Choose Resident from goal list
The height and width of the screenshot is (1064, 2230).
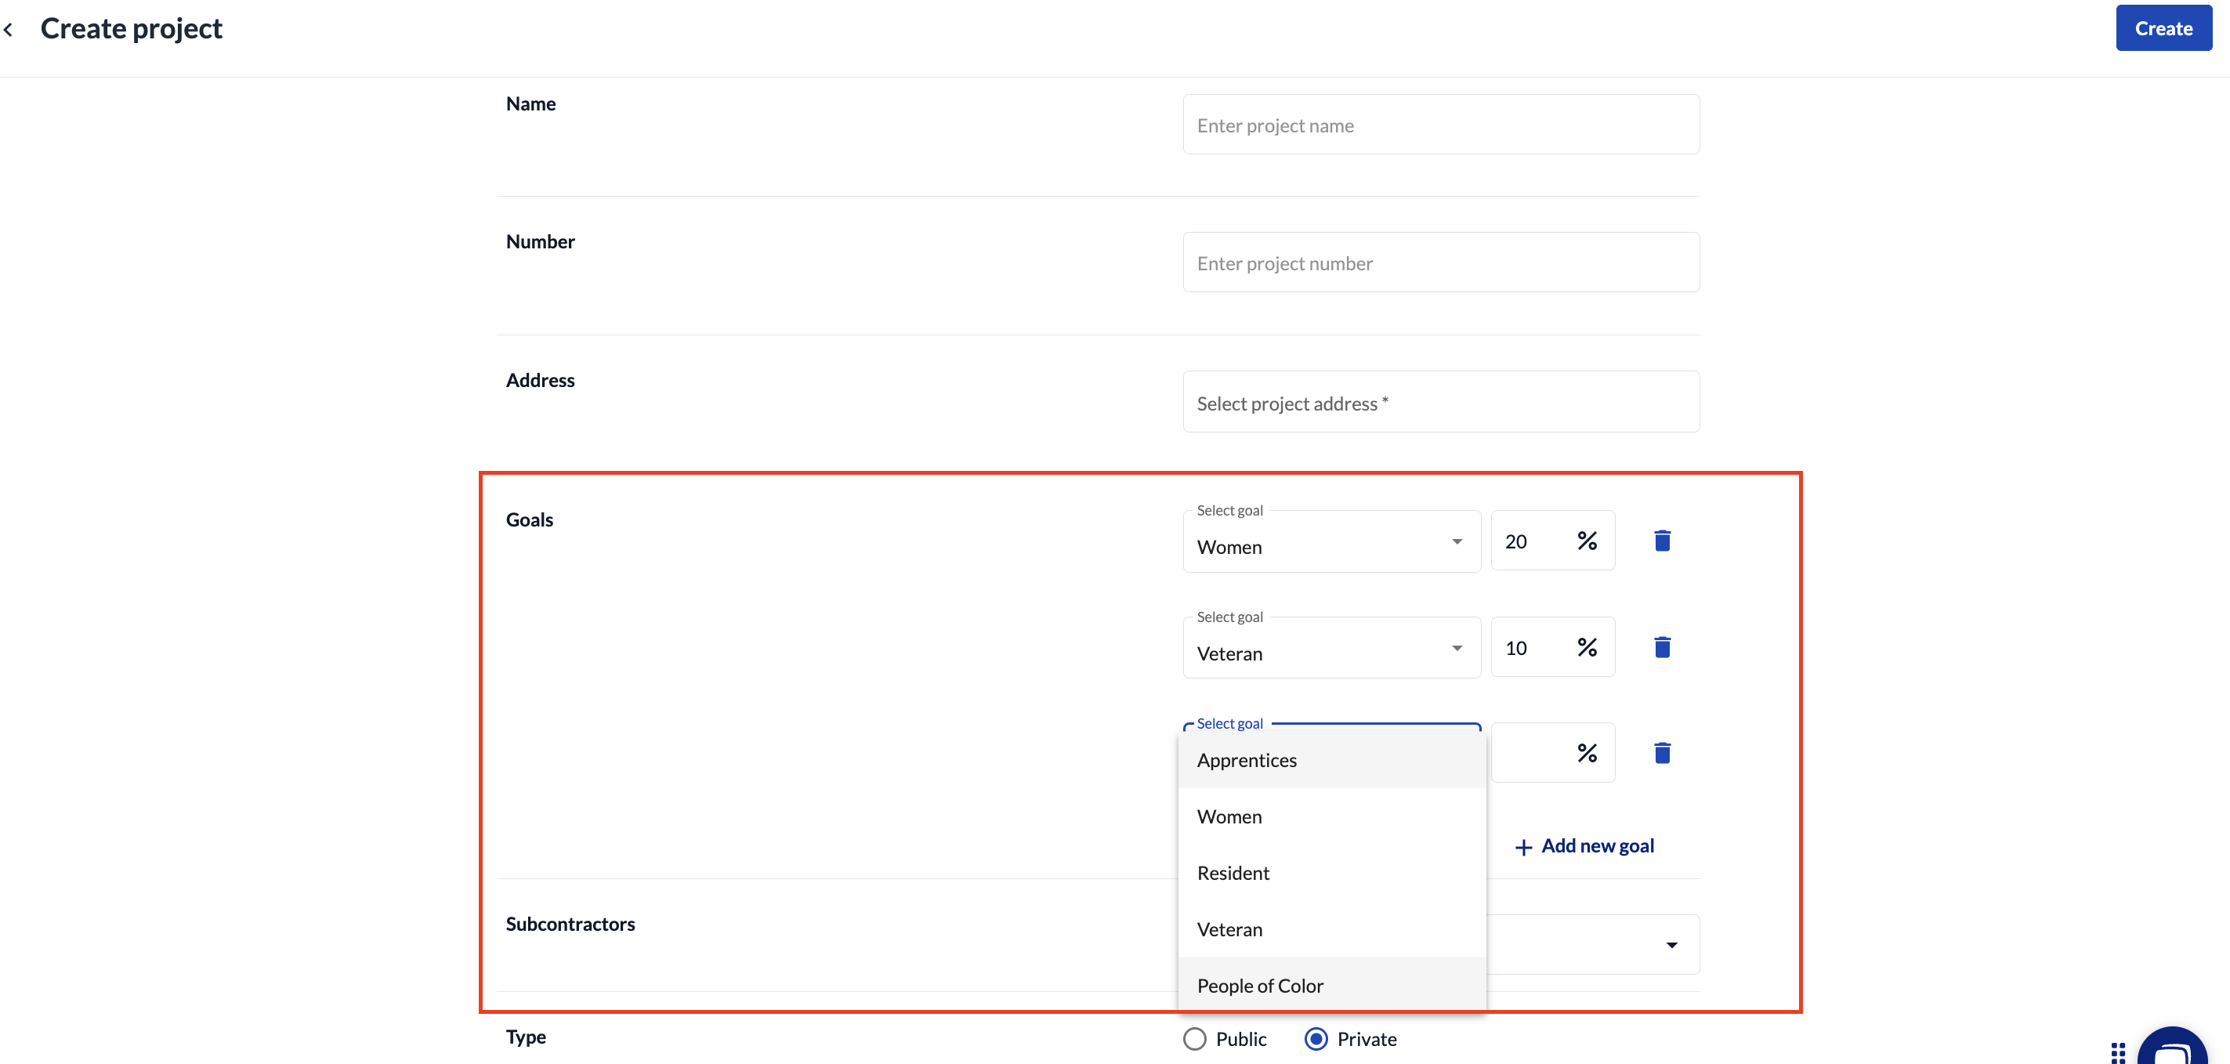(1233, 873)
